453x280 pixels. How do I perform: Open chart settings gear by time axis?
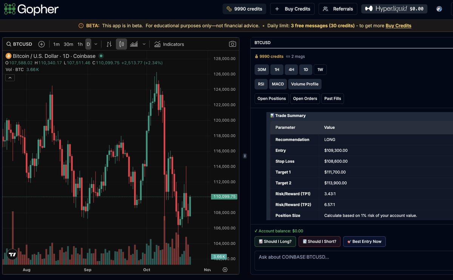click(225, 269)
